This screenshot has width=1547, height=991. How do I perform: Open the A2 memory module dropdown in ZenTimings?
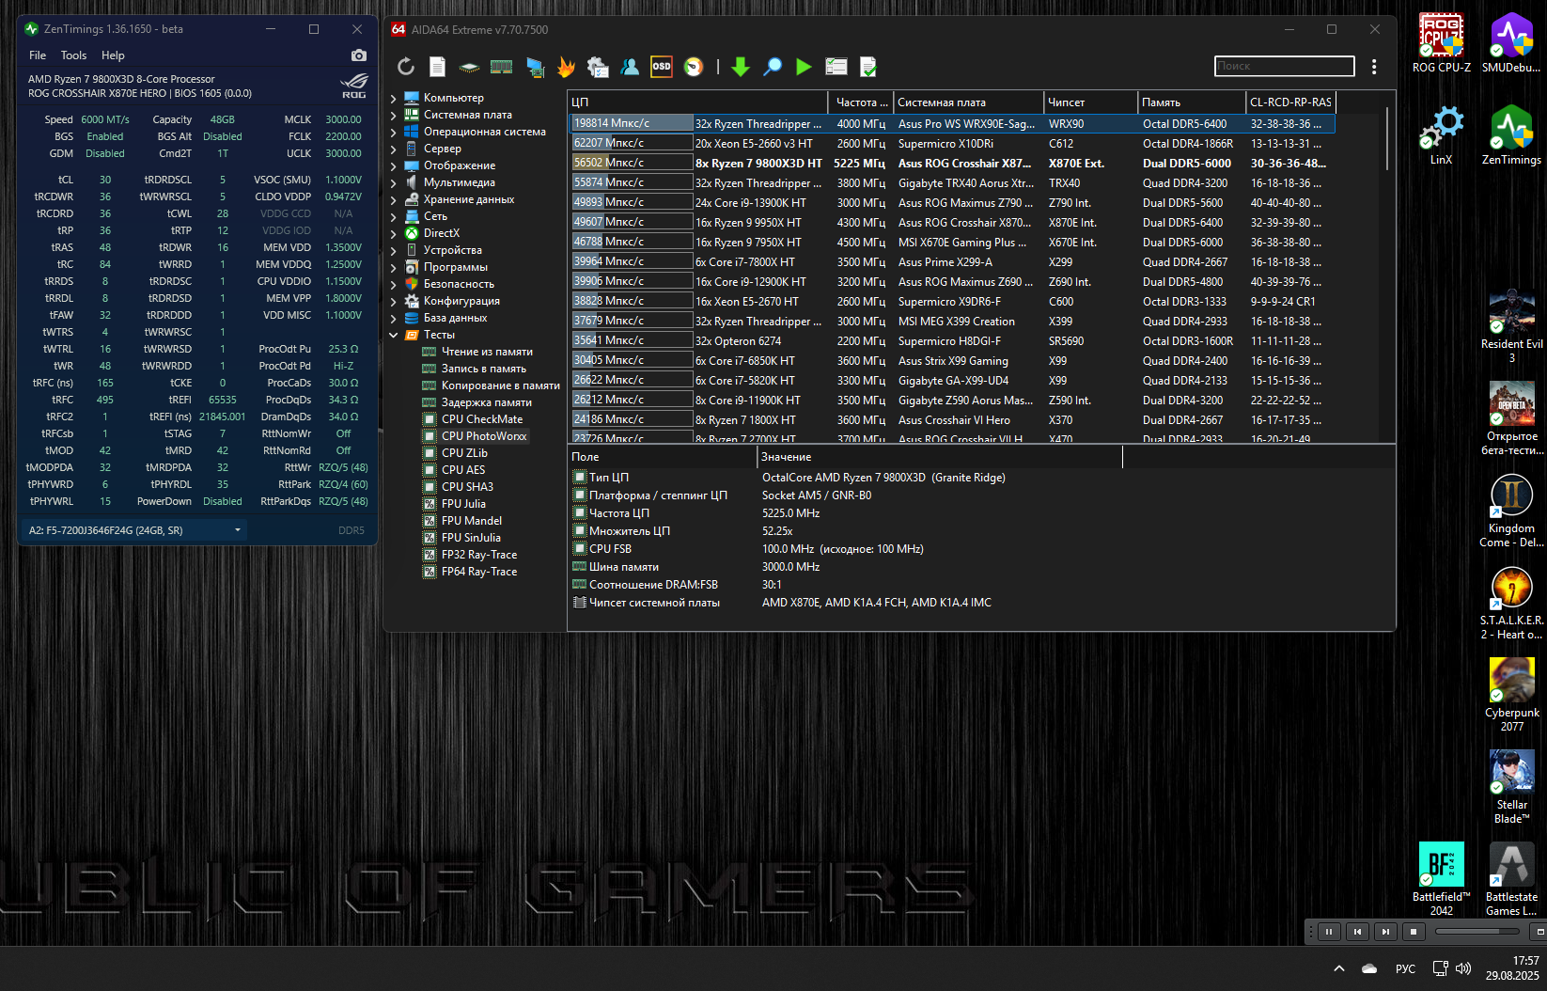[133, 530]
